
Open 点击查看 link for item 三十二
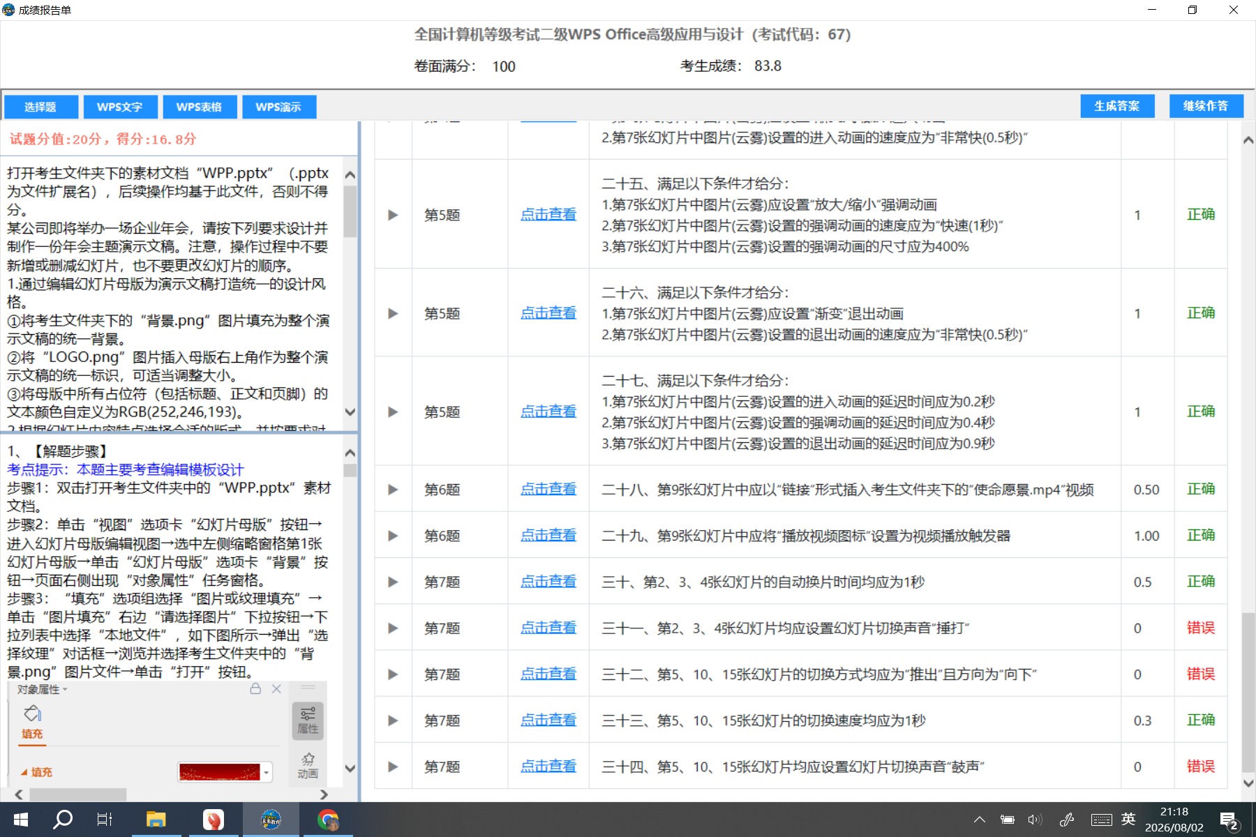[x=548, y=674]
